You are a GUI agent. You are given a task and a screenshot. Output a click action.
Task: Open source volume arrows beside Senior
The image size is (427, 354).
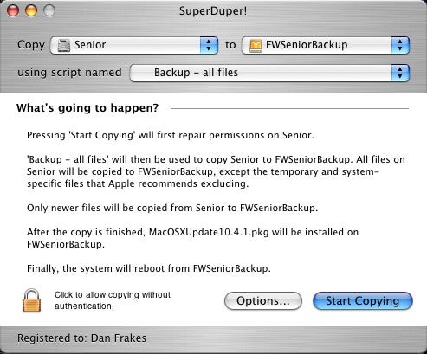[209, 45]
